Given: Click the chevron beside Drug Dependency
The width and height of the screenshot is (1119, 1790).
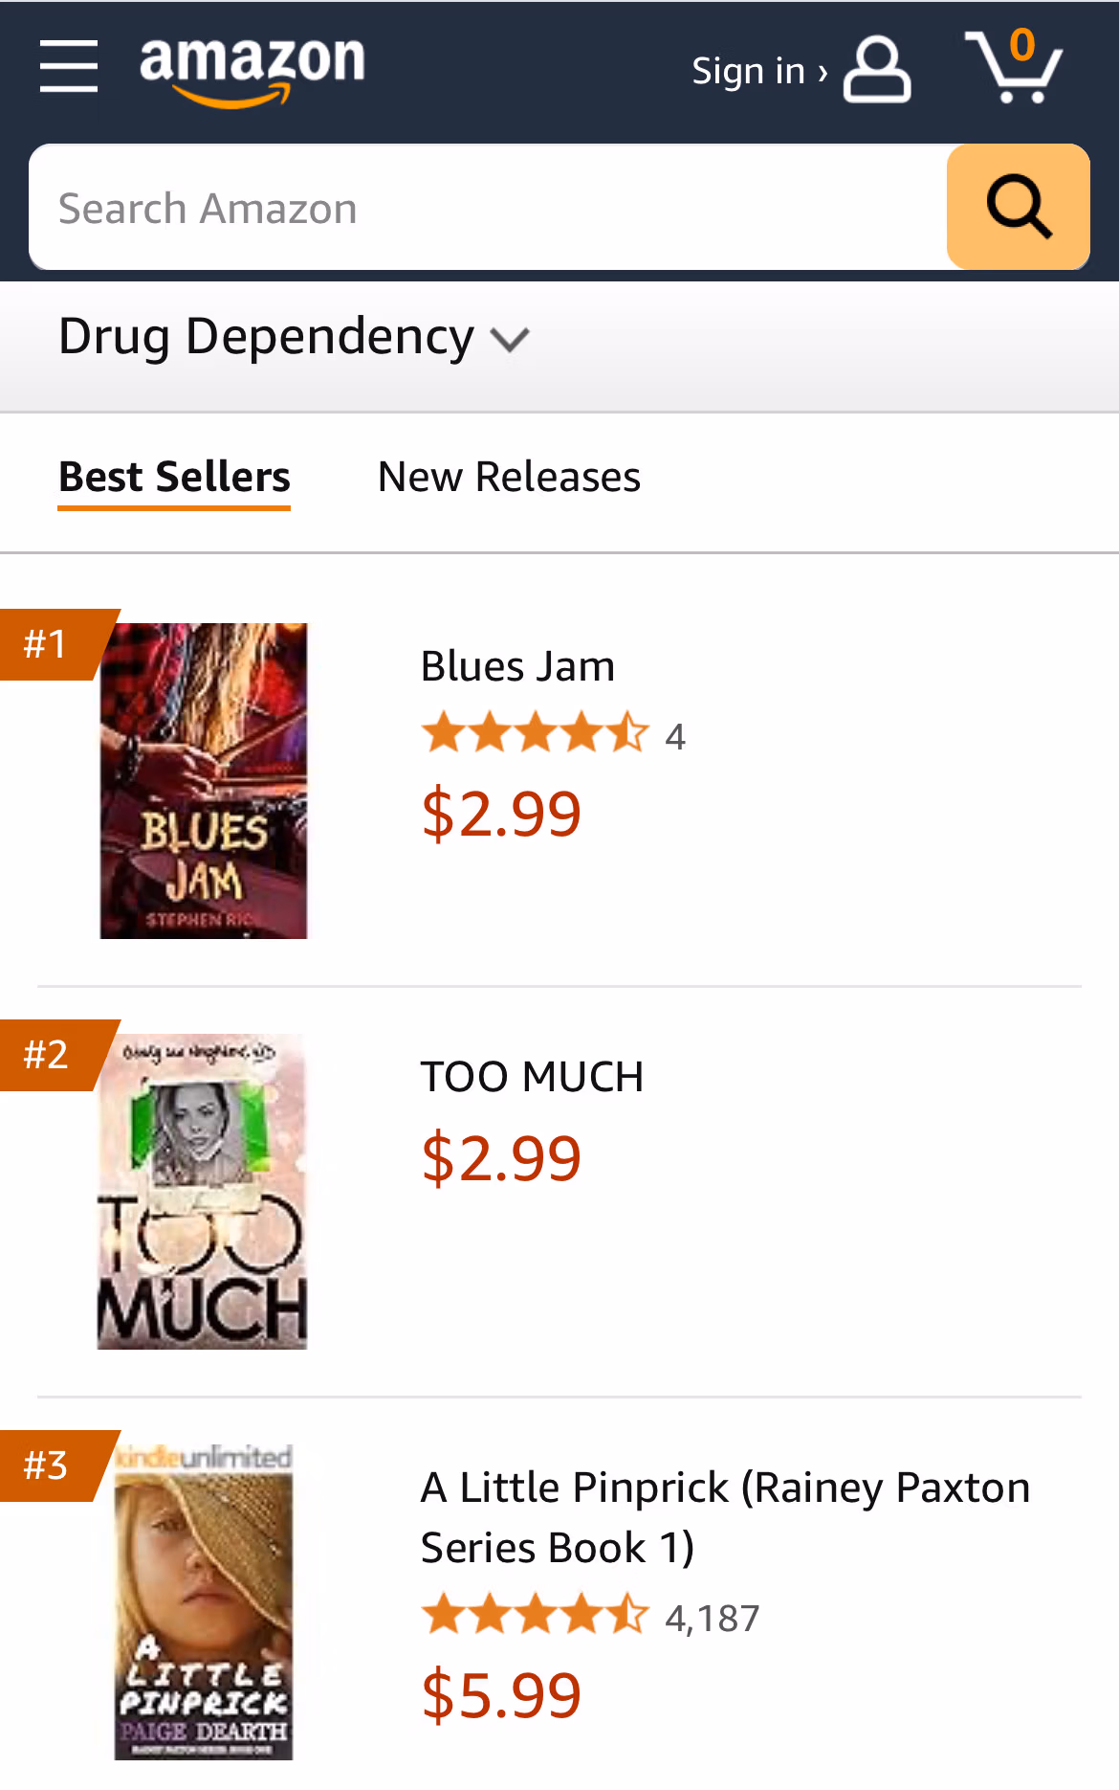Looking at the screenshot, I should (510, 339).
